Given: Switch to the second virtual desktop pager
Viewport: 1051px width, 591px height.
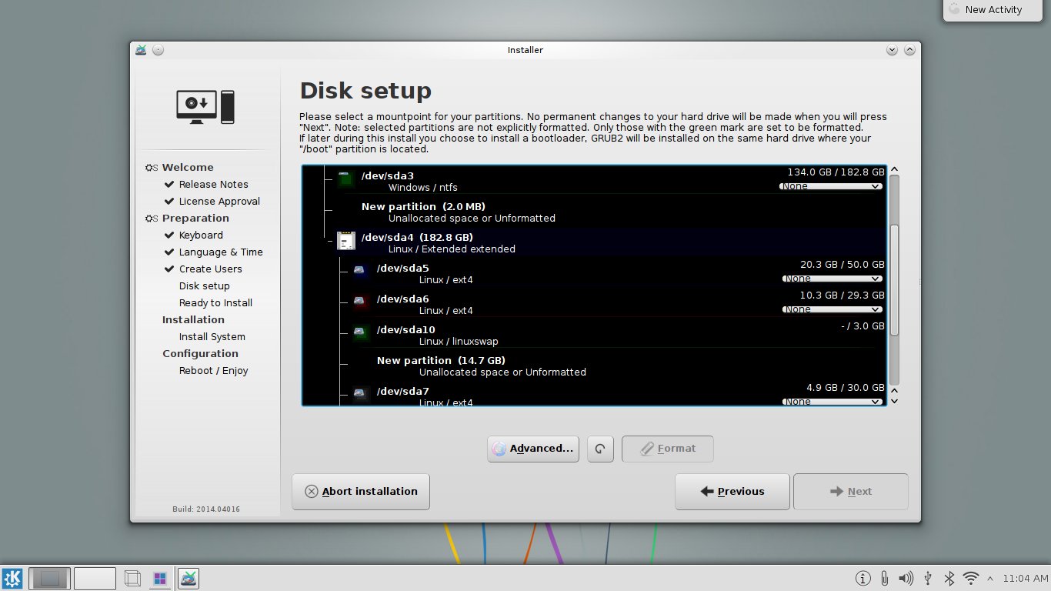Looking at the screenshot, I should [95, 579].
